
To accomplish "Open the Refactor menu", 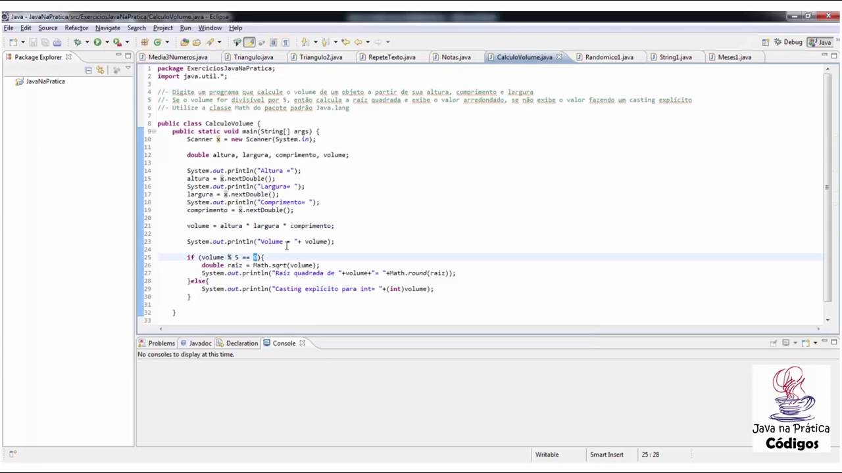I will (x=76, y=28).
